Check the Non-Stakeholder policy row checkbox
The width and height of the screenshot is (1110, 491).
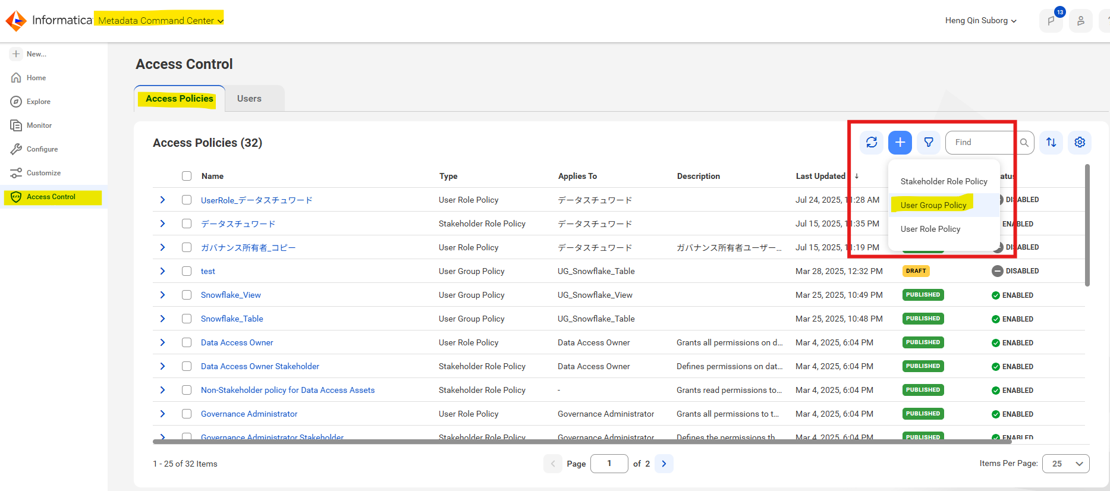(x=187, y=390)
